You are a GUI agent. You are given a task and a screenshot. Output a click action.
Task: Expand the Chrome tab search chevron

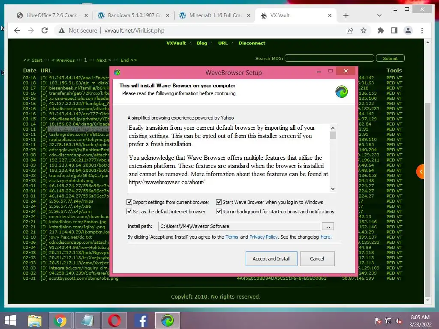coord(379,15)
